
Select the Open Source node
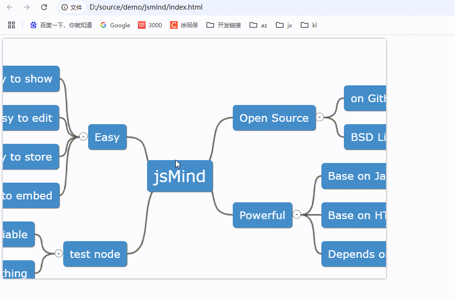[x=274, y=118]
